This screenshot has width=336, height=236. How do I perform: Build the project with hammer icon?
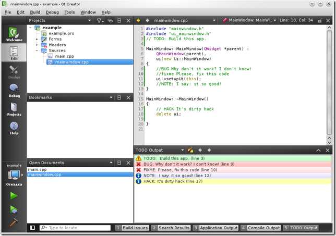pos(14,222)
